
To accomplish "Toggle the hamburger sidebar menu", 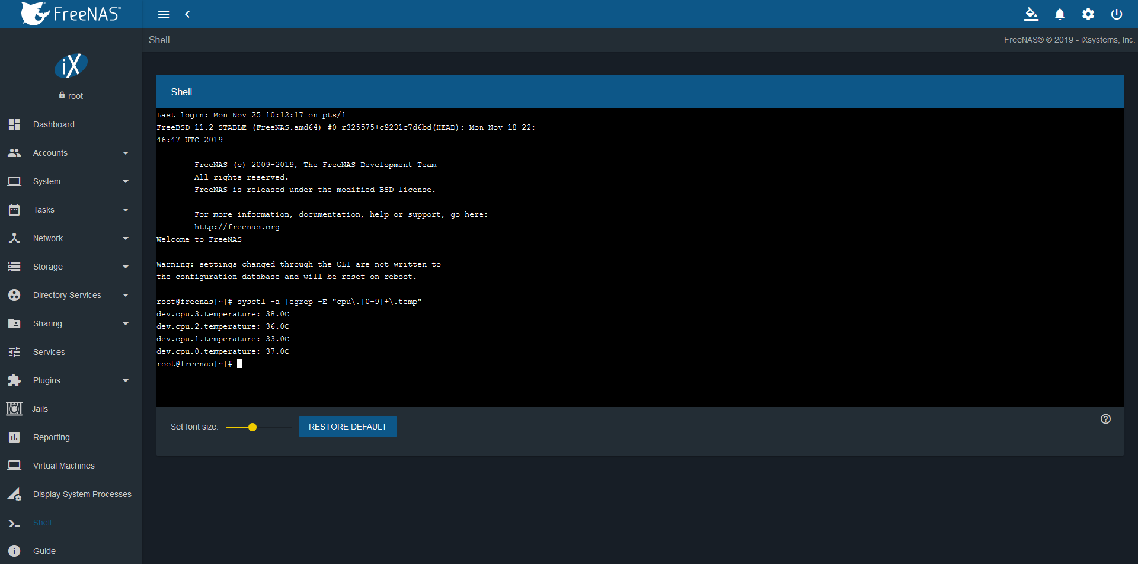I will (x=164, y=14).
